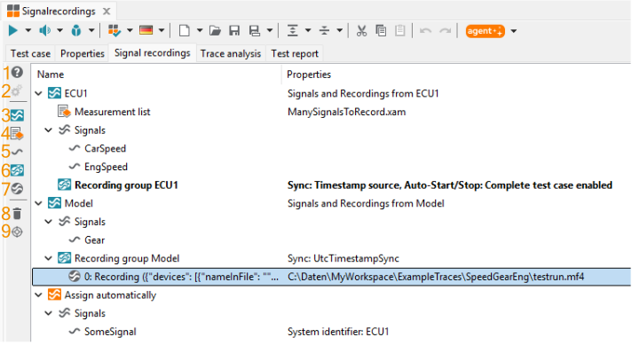Open the save-all dropdown arrow
Viewport: 632px width, 353px height.
point(270,31)
